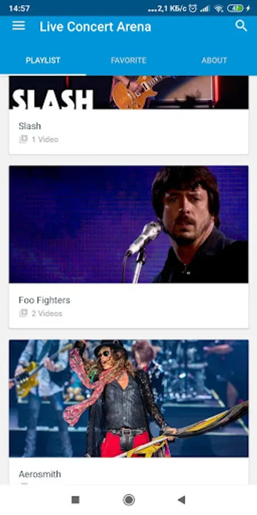
Task: Tap the Live Concert Arena title
Action: [x=95, y=26]
